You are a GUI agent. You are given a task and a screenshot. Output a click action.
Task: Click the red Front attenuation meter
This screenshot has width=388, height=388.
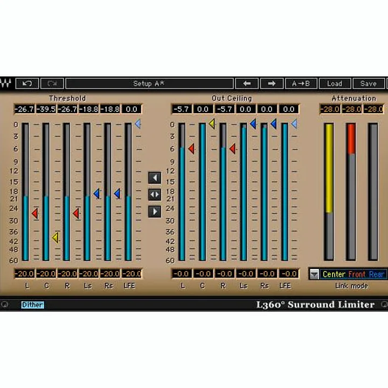click(x=351, y=191)
